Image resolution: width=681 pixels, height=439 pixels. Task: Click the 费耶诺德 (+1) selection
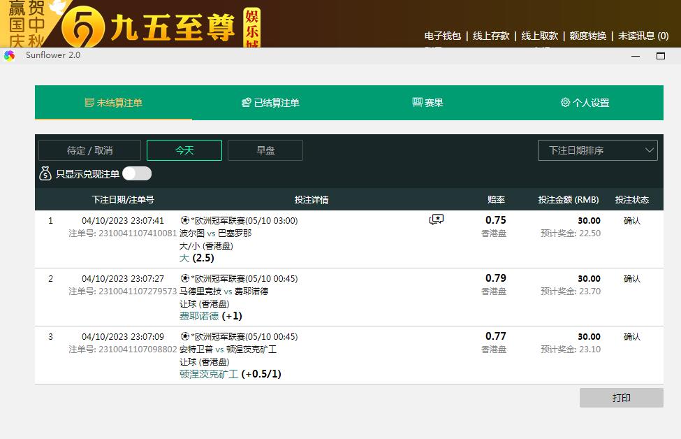[x=211, y=316]
